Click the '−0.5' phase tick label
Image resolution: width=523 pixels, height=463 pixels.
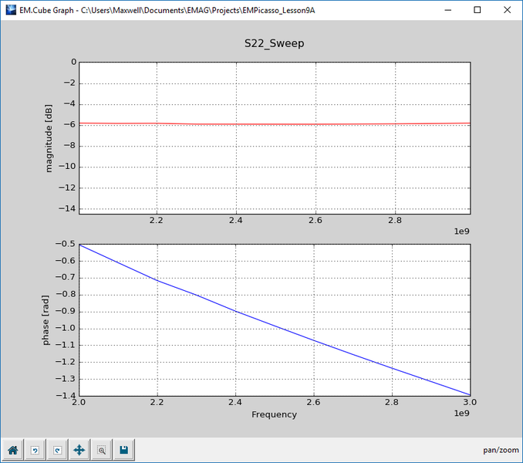point(66,244)
